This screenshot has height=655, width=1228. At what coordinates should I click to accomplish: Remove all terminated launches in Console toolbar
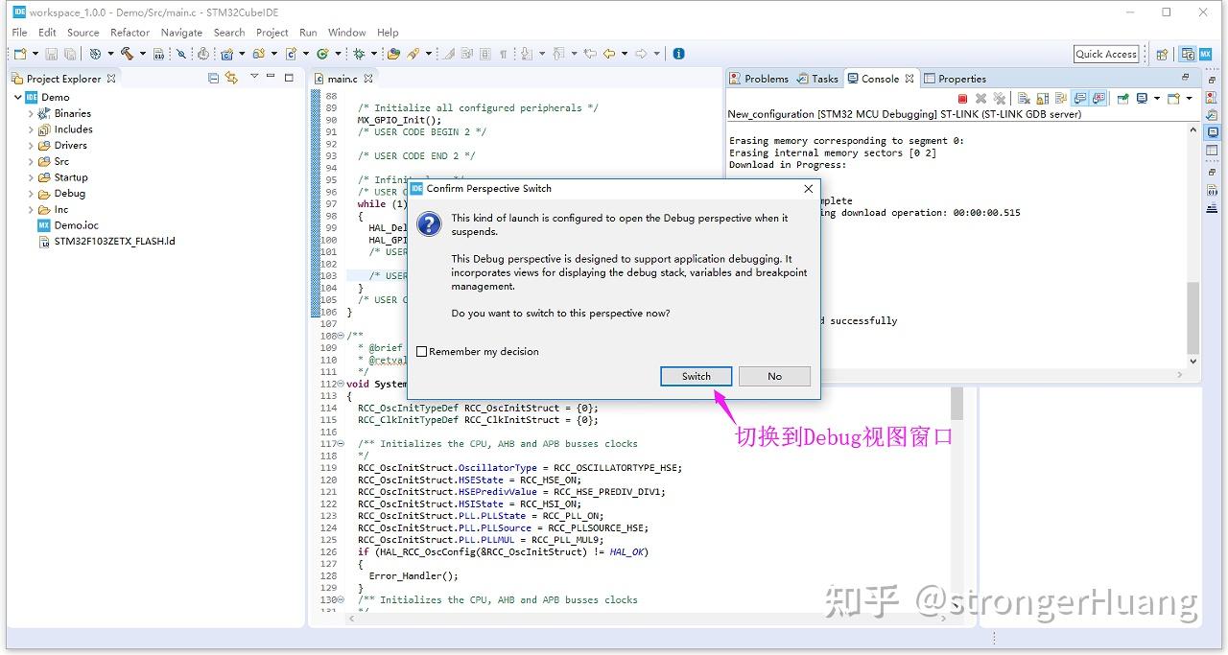[1000, 97]
